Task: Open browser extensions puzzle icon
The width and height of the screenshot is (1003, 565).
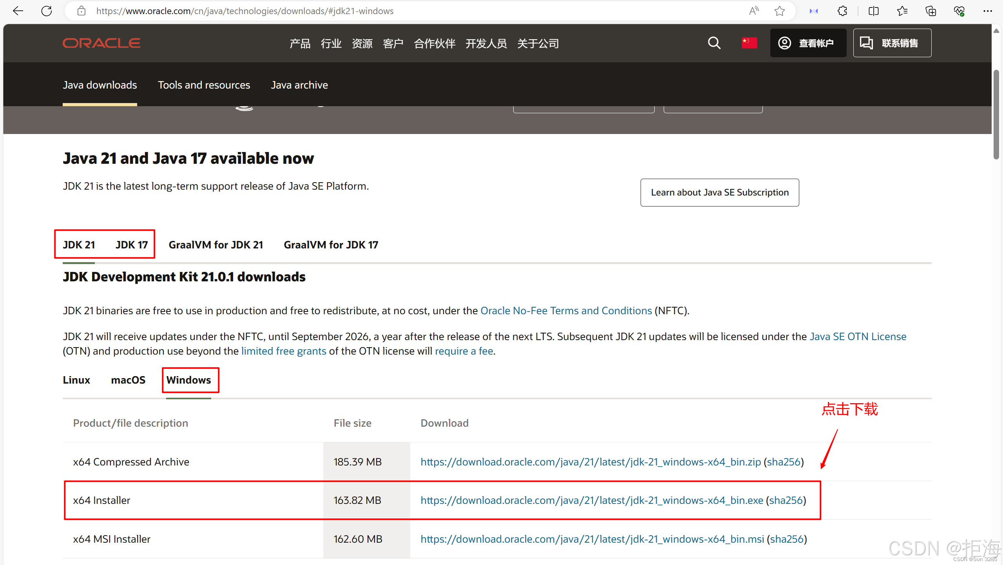Action: [842, 11]
